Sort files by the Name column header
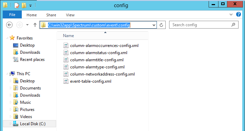Image resolution: width=245 pixels, height=131 pixels. tap(102, 36)
